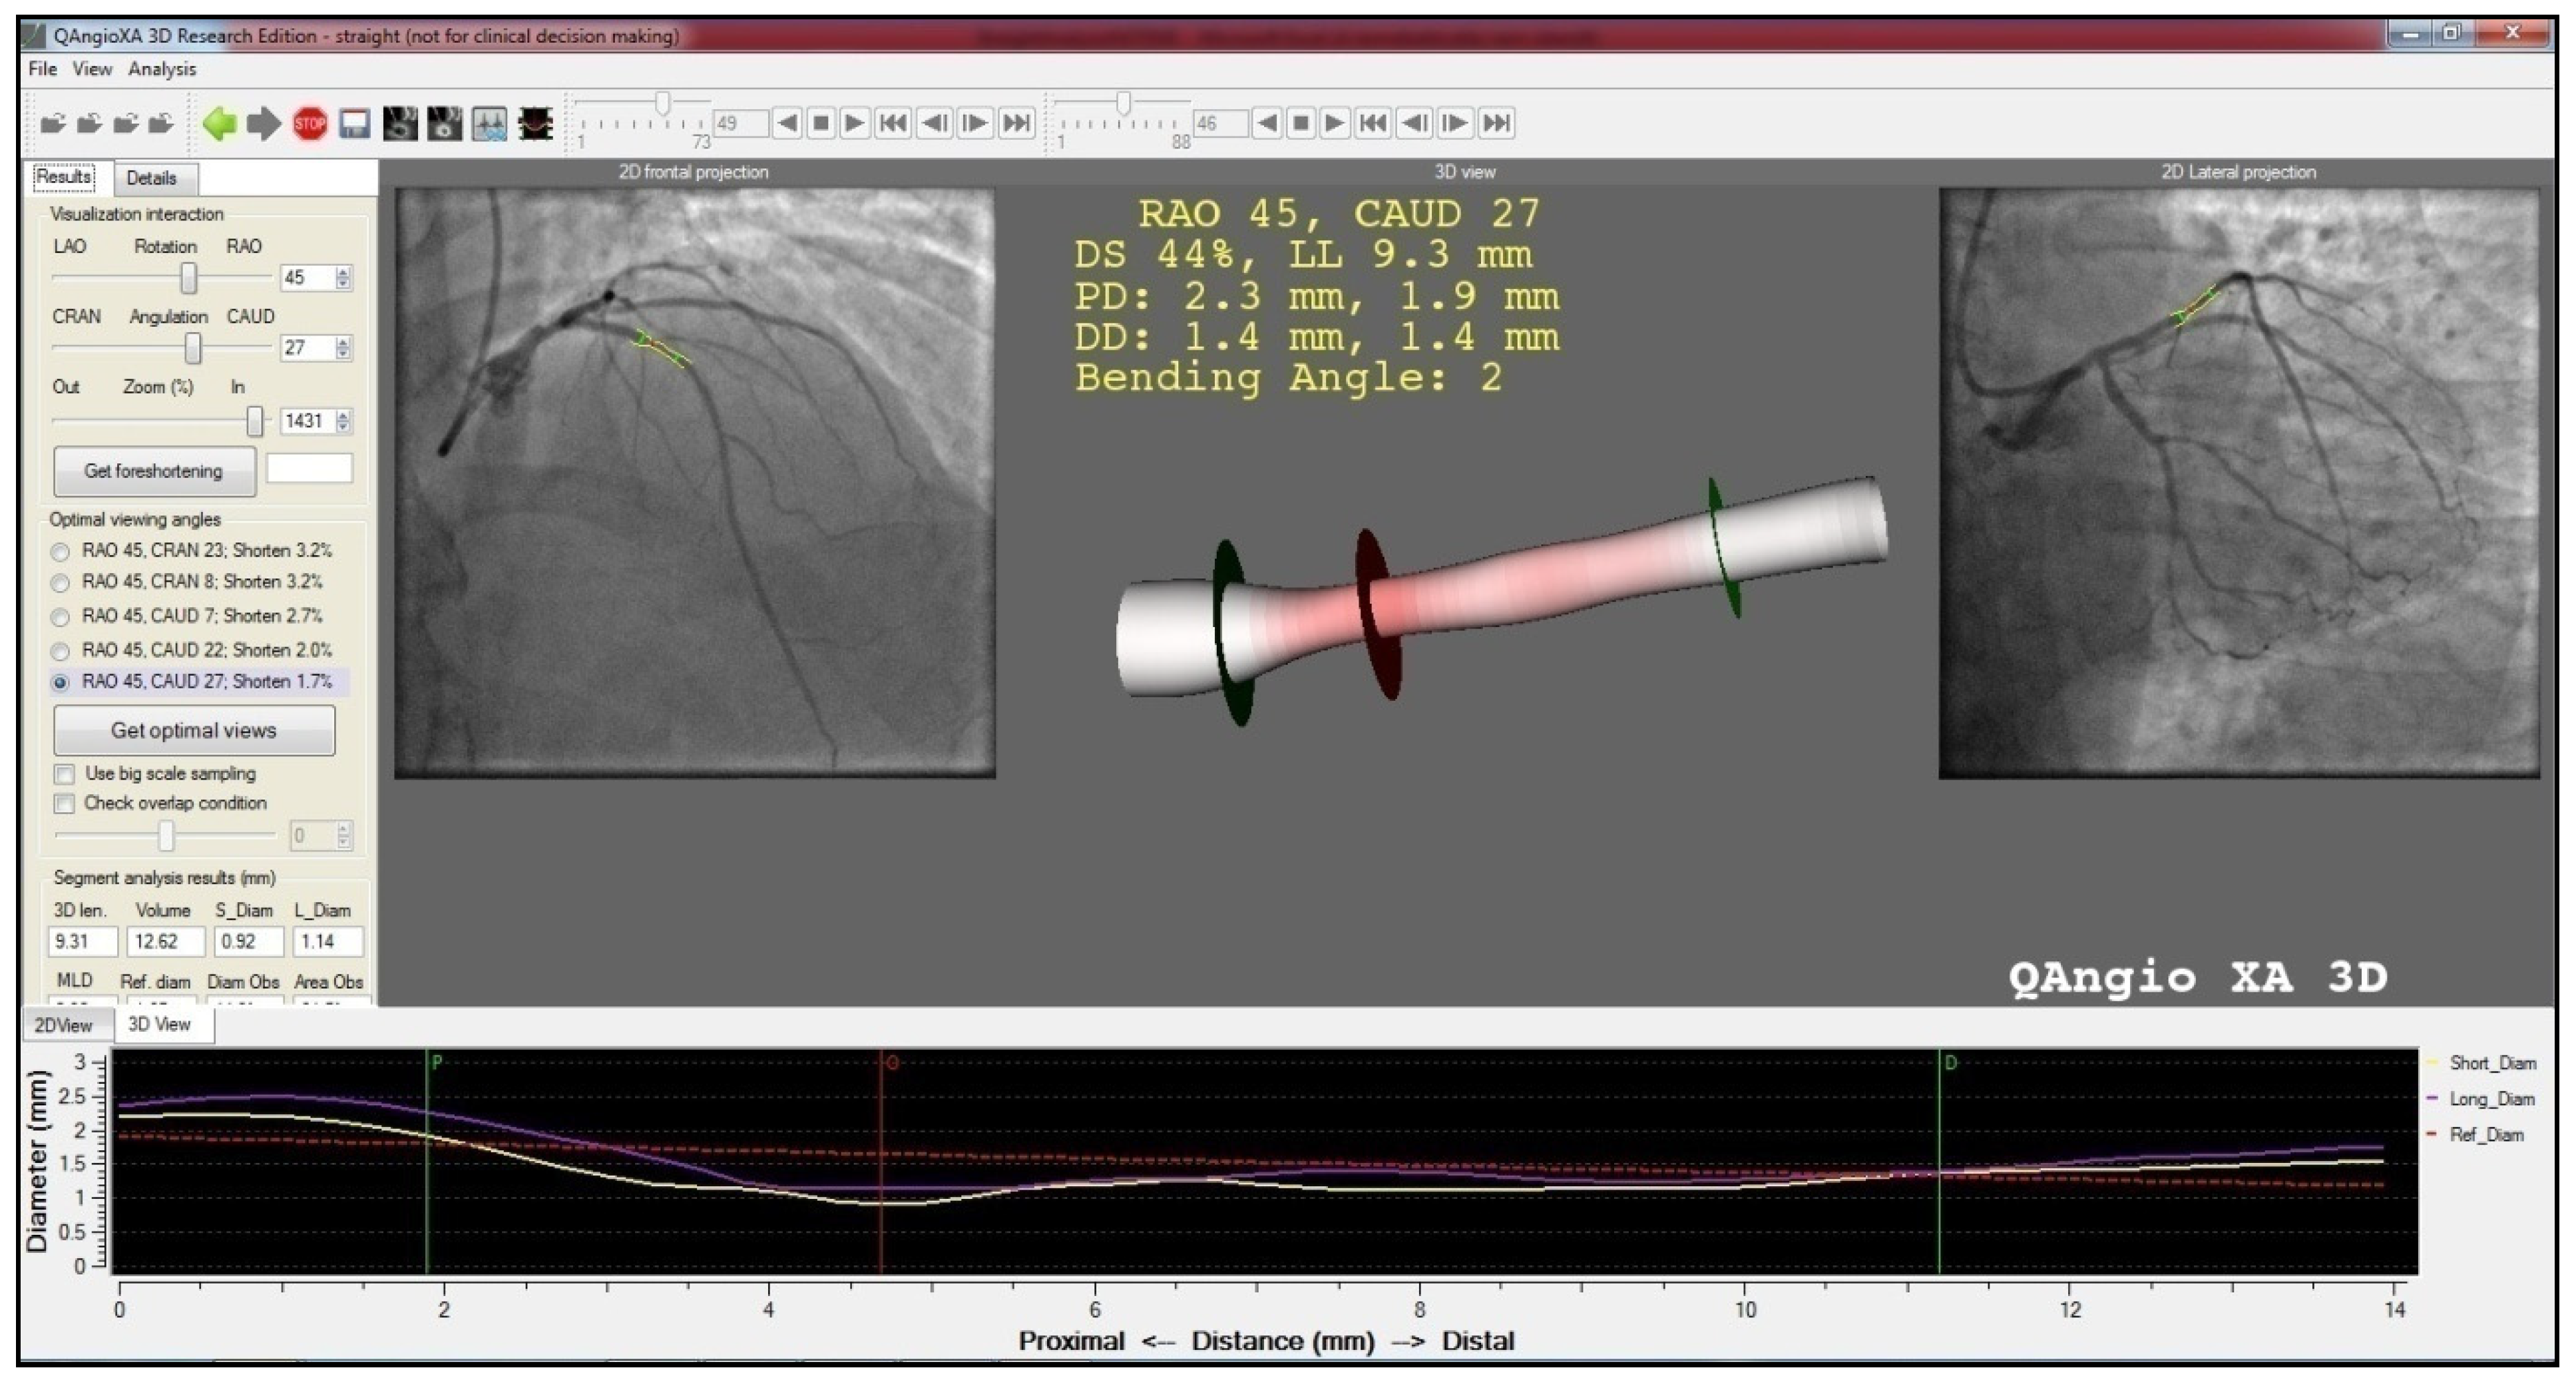This screenshot has height=1380, width=2576.
Task: Play first image sequence forward
Action: (854, 123)
